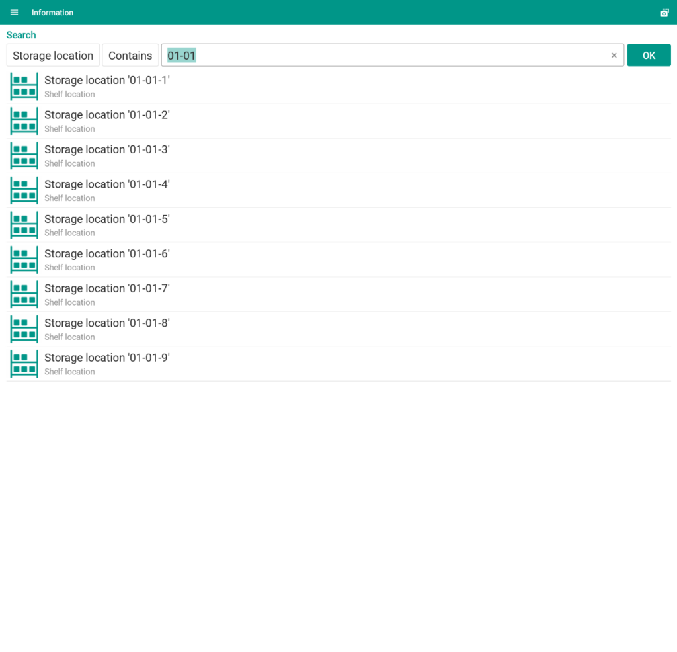Open the hamburger navigation menu
The width and height of the screenshot is (677, 652).
tap(15, 13)
